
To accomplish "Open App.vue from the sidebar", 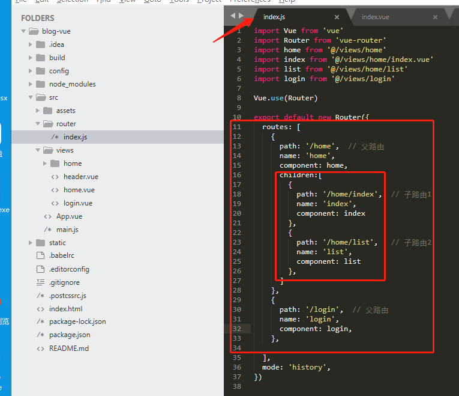I will coord(69,216).
